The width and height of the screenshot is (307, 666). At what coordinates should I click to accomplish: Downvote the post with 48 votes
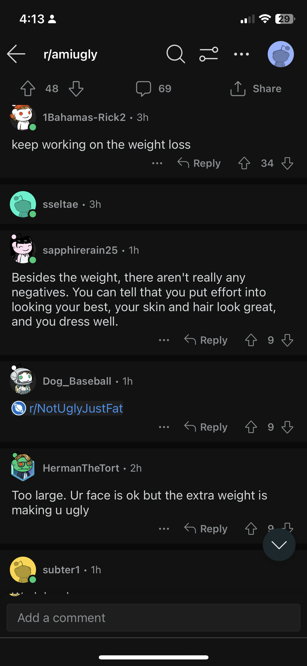click(x=76, y=89)
